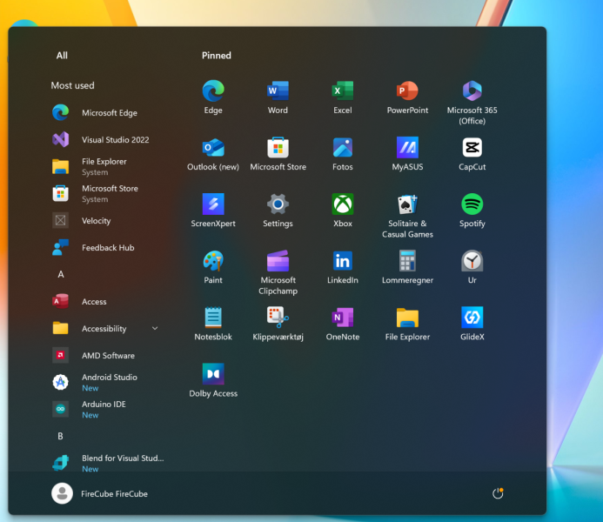
Task: Open File Explorer from the pinned grid
Action: tap(407, 324)
